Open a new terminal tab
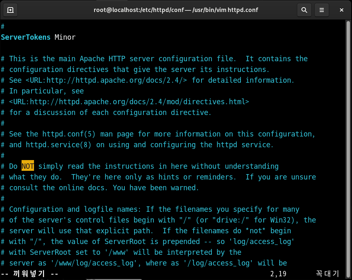 point(10,10)
